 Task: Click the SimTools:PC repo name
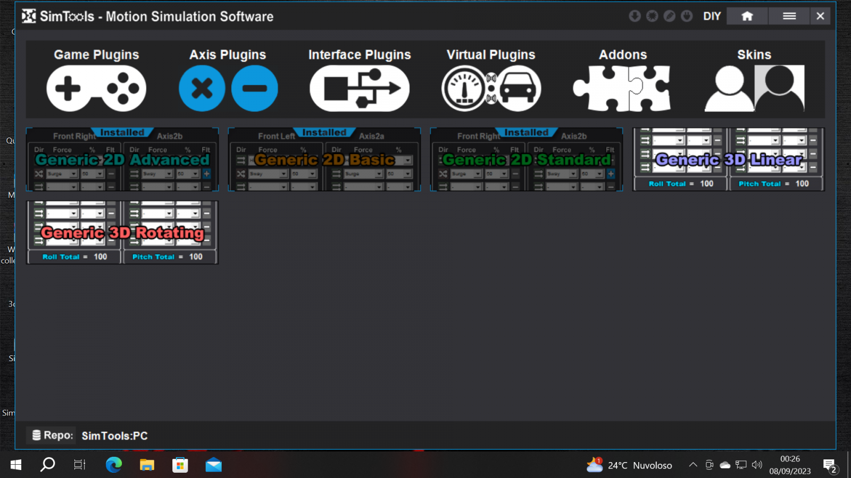[115, 436]
